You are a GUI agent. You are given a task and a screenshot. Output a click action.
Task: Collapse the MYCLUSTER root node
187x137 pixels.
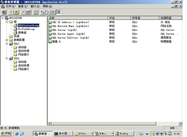tap(2, 18)
